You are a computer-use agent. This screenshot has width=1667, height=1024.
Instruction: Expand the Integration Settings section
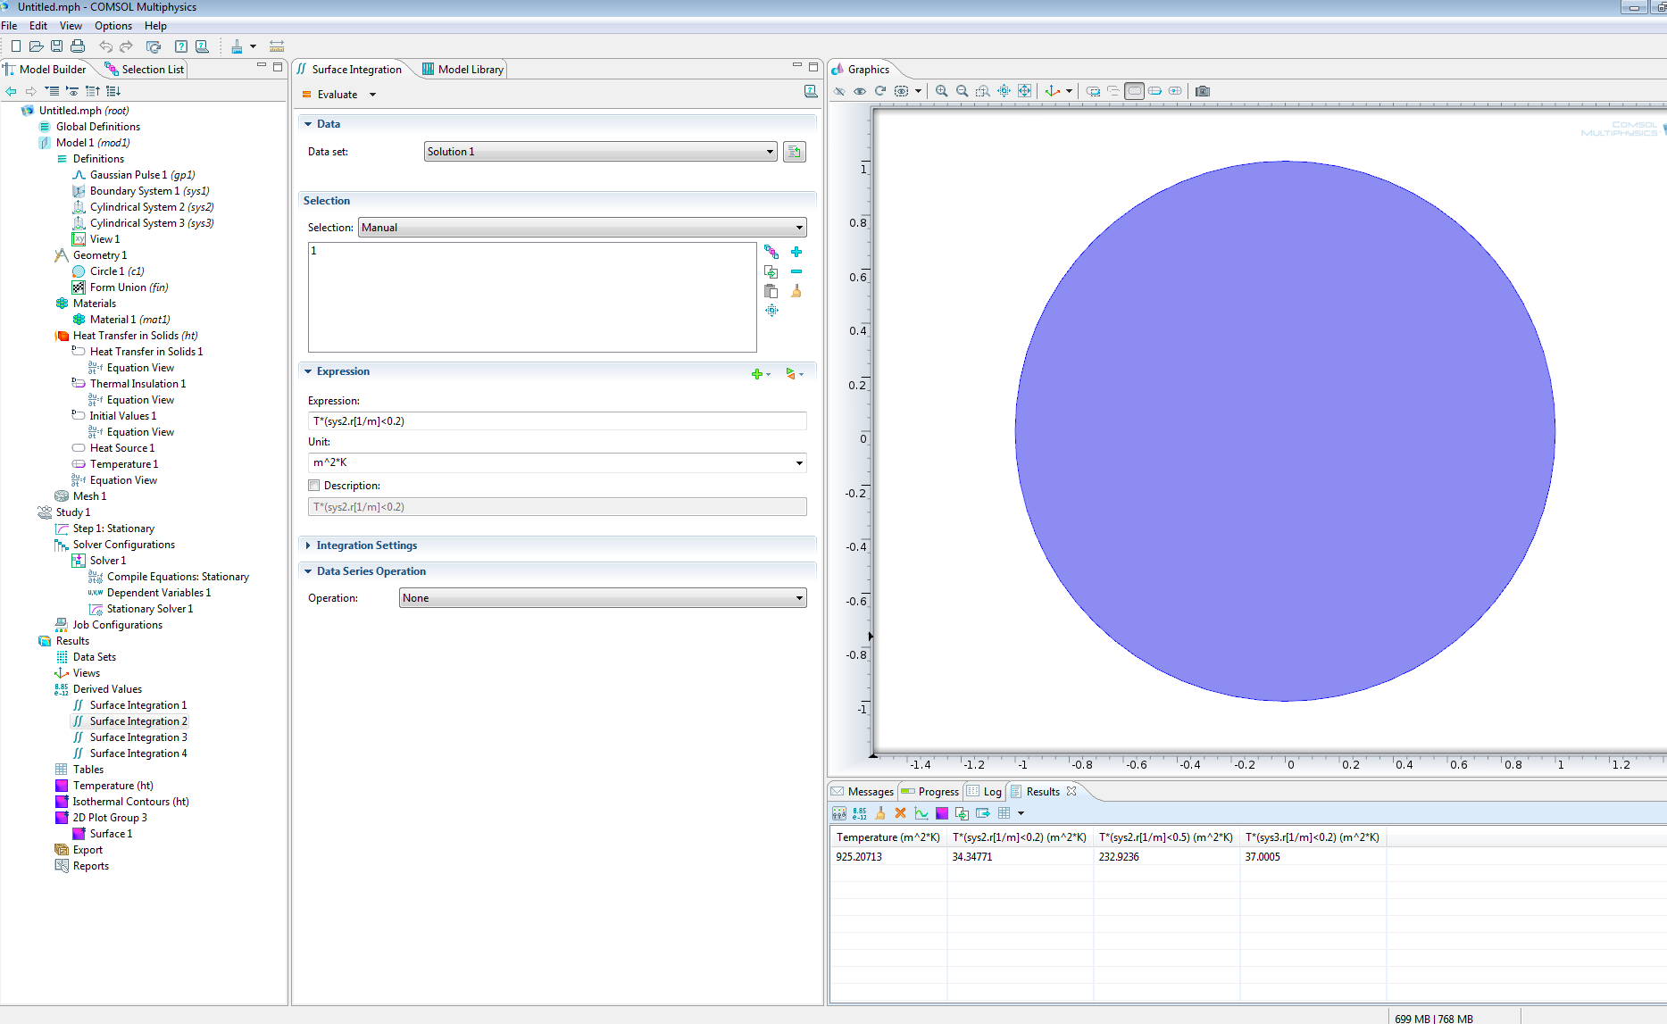[366, 545]
